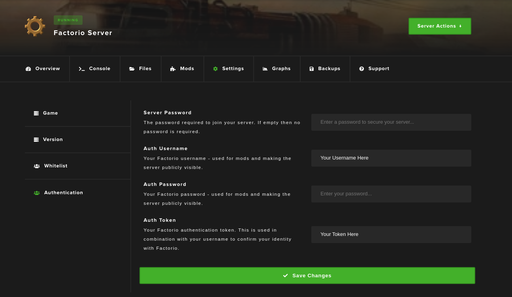Focus the Auth Token input field
This screenshot has width=512, height=297.
(x=391, y=234)
